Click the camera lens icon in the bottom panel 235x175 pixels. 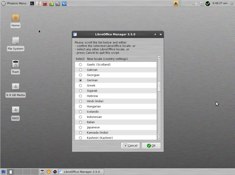(x=55, y=172)
